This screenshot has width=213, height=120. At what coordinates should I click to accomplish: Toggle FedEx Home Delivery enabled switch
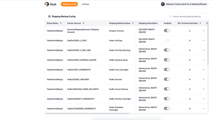167,89
